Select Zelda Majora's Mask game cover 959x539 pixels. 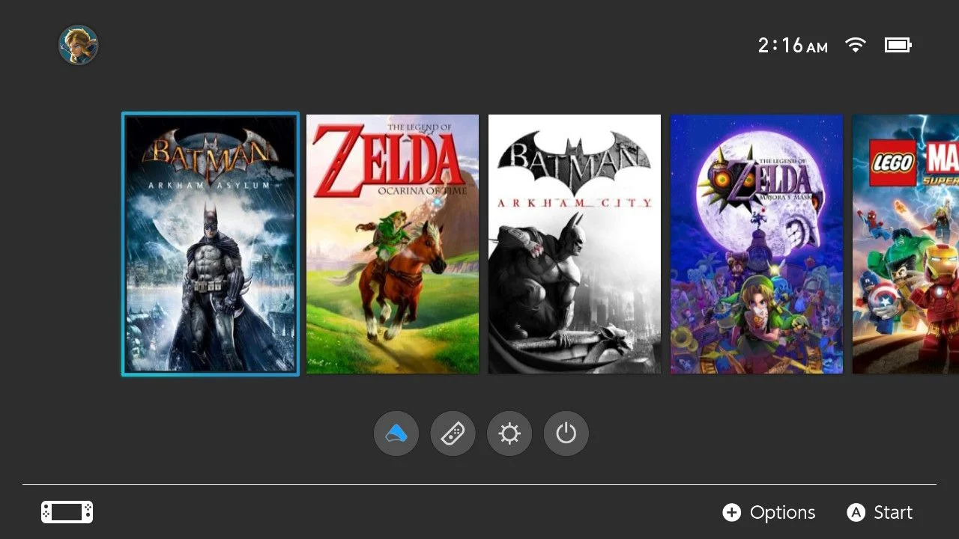point(757,244)
